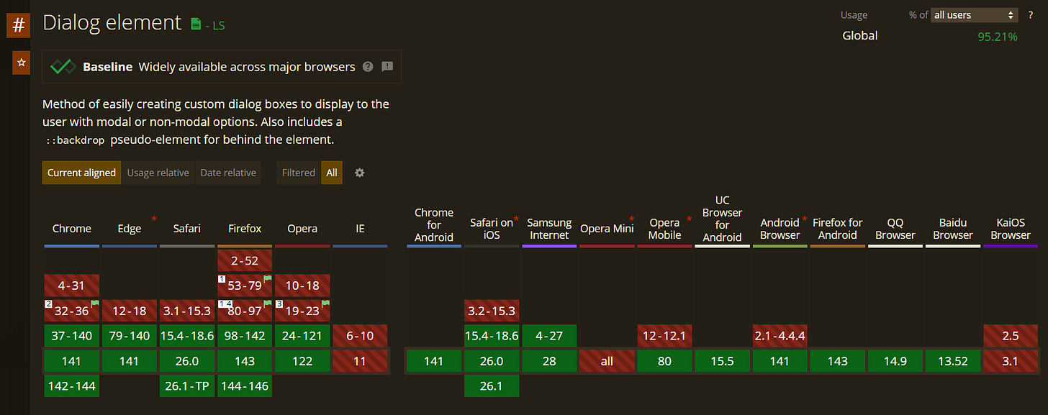Select Safari on iOS 3.2-15.3 cell
The height and width of the screenshot is (415, 1048).
pos(492,311)
